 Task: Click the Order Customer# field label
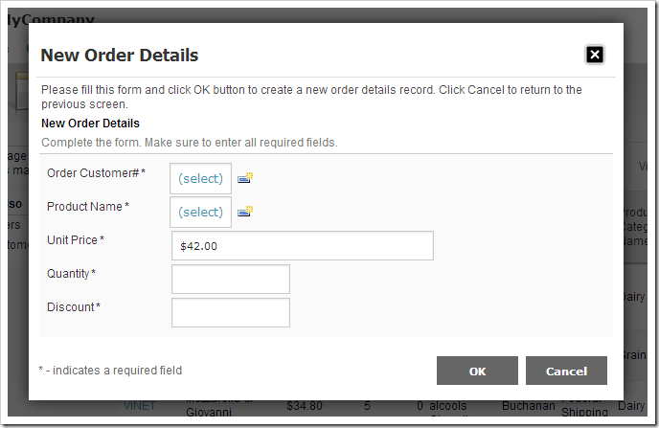pos(93,172)
